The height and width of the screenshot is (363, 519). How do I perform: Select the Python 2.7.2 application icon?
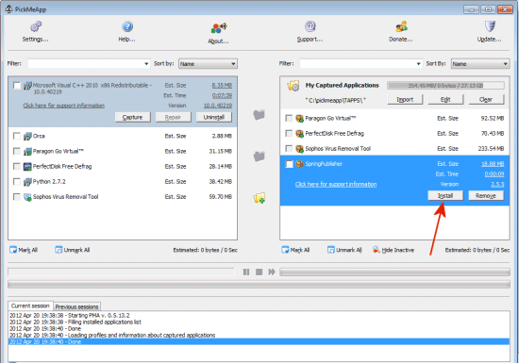coord(27,182)
